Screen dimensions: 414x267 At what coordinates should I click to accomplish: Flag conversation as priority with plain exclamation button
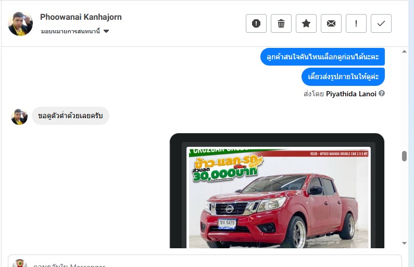(x=356, y=23)
